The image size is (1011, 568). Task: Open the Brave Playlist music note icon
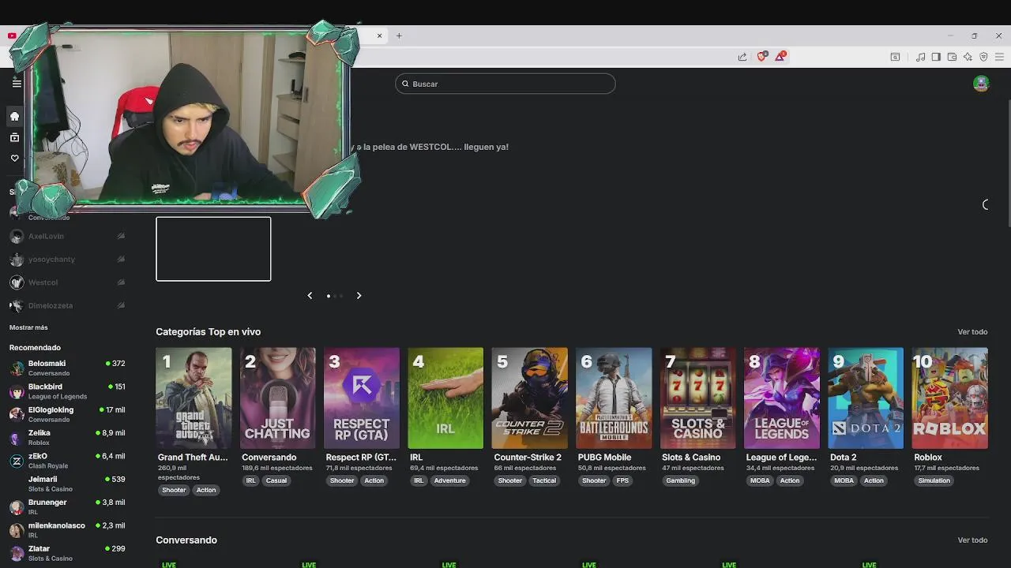pyautogui.click(x=921, y=57)
